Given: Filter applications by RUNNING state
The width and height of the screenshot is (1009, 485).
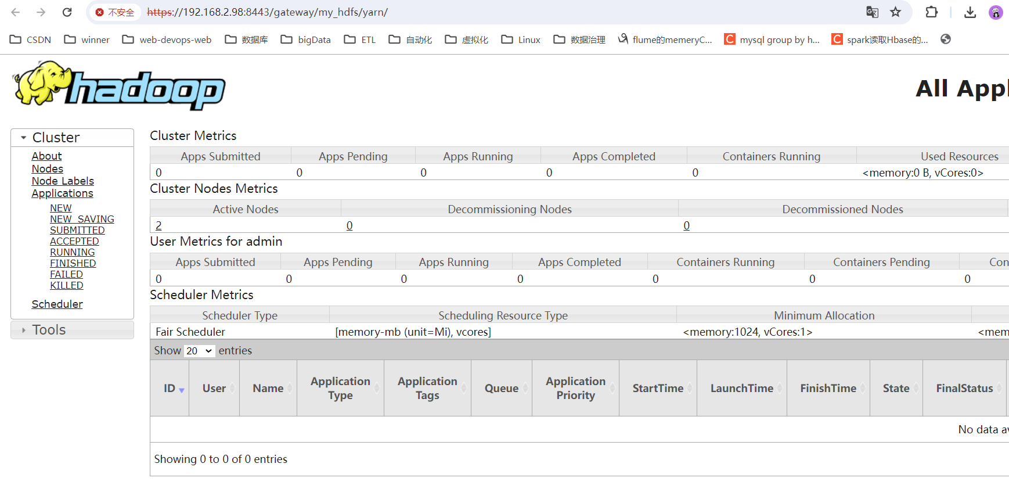Looking at the screenshot, I should click(72, 253).
